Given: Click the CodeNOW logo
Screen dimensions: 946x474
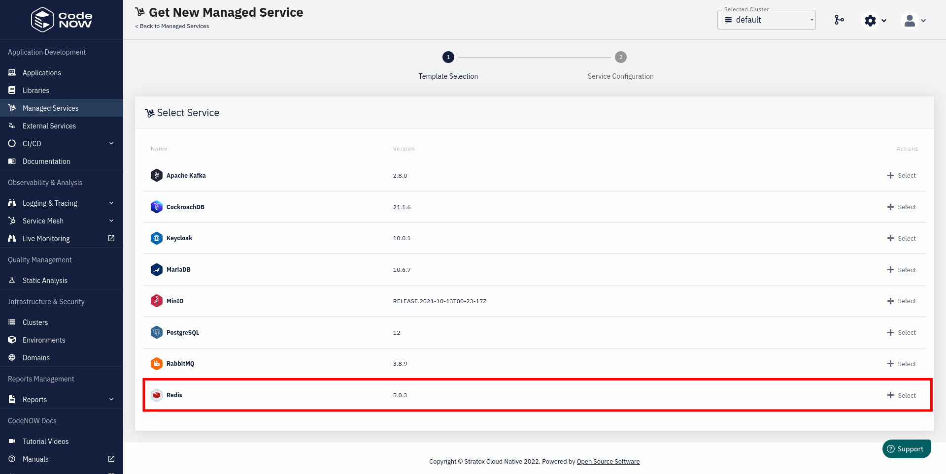Looking at the screenshot, I should pos(62,20).
